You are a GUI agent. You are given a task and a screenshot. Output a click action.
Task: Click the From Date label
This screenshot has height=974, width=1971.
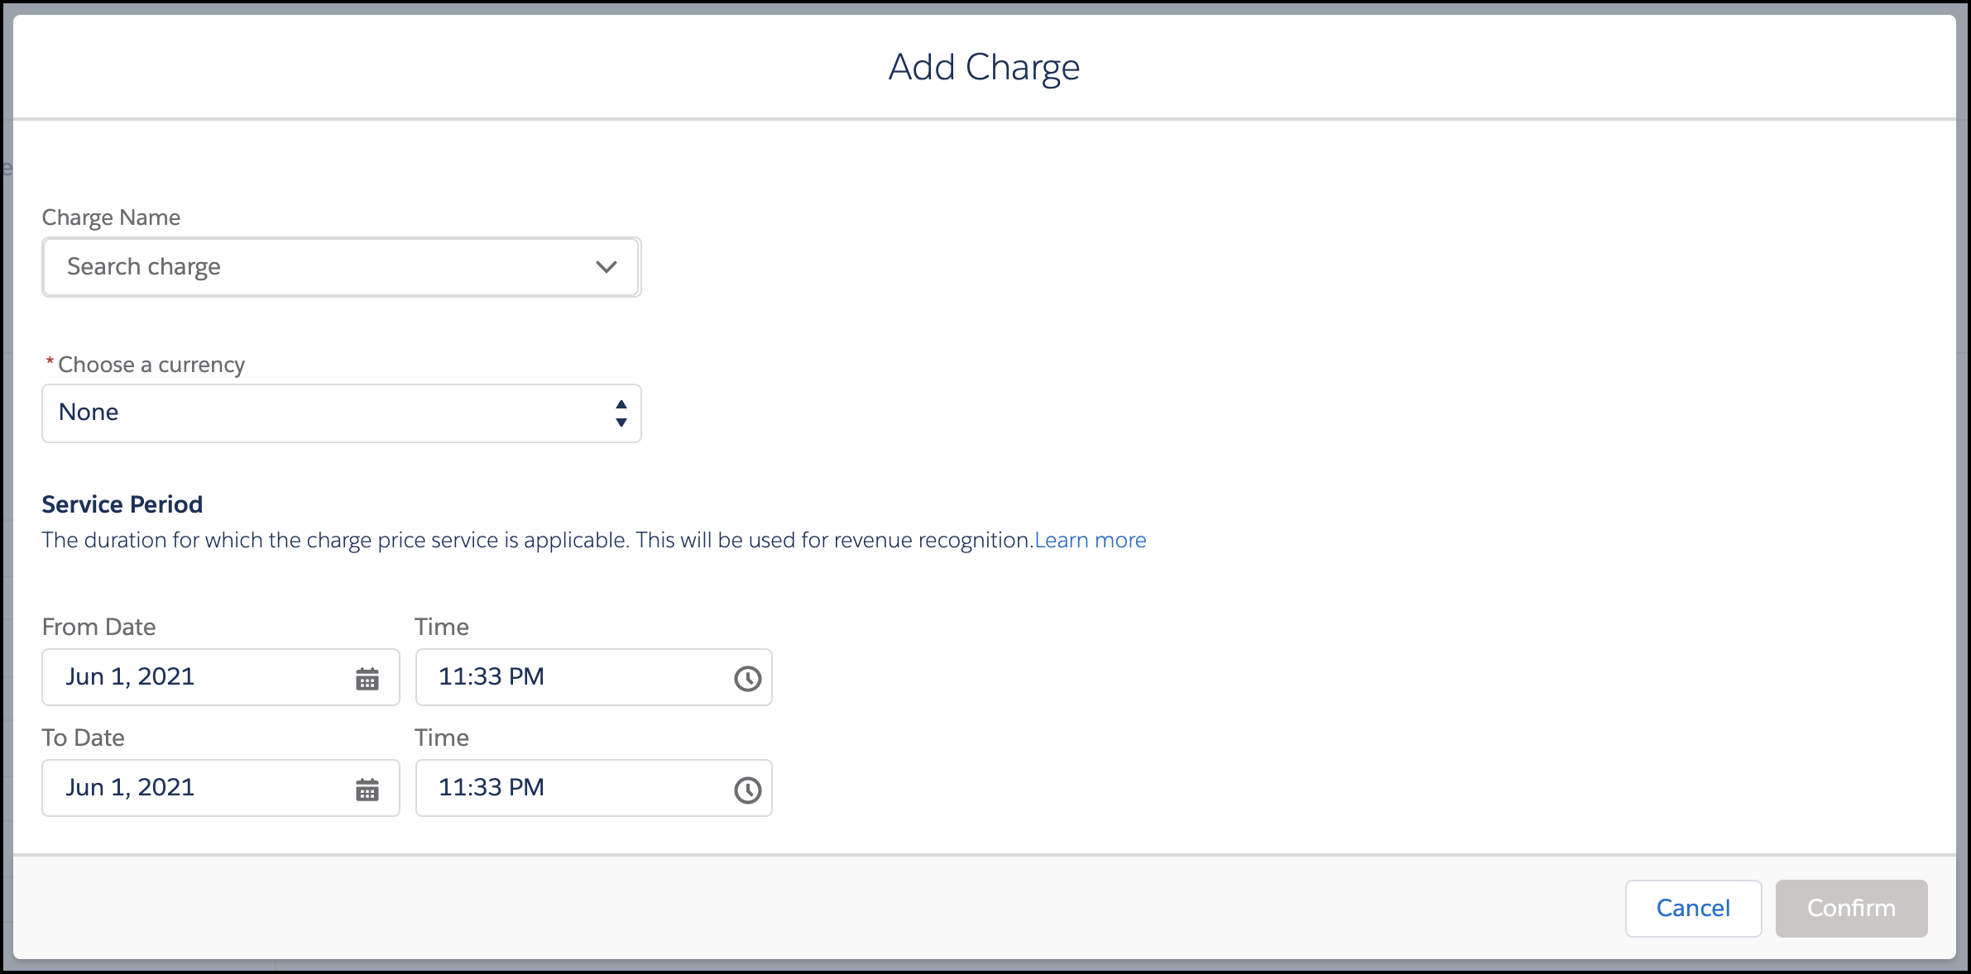coord(98,627)
